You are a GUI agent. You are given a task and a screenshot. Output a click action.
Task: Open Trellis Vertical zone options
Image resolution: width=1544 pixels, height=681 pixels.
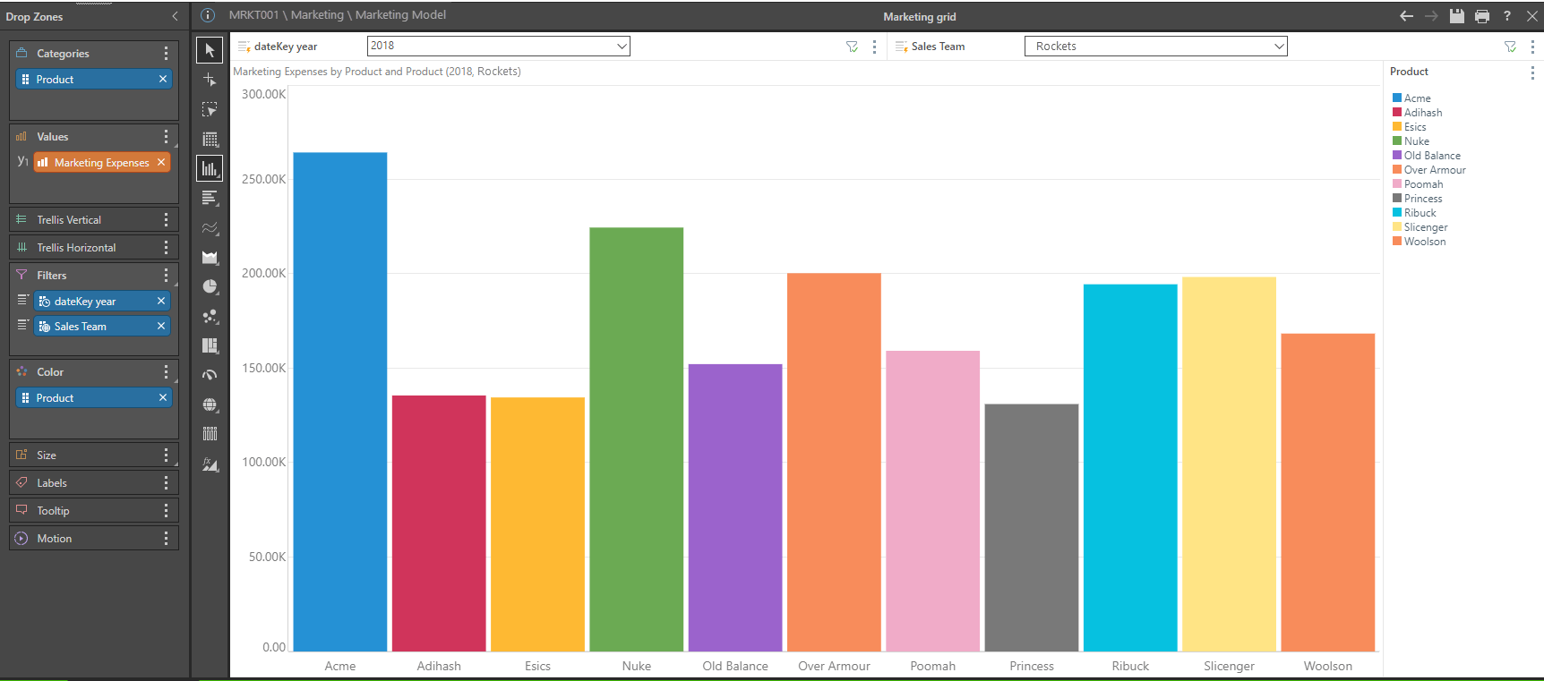pyautogui.click(x=166, y=219)
